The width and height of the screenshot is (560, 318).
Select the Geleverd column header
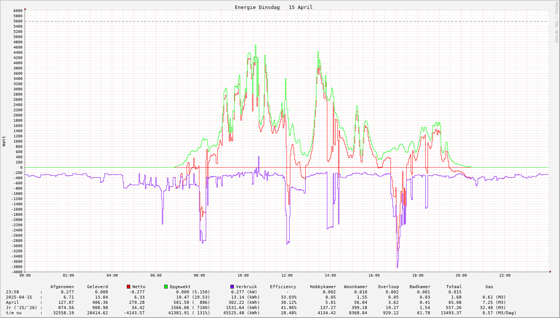pos(97,287)
